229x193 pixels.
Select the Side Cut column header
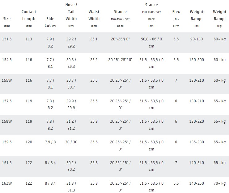pyautogui.click(x=50, y=18)
